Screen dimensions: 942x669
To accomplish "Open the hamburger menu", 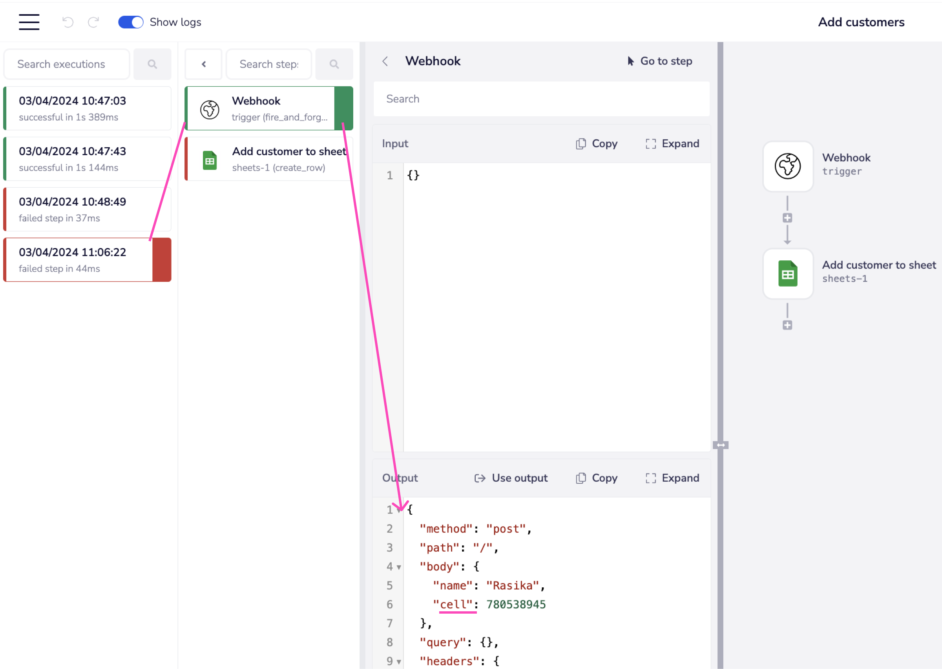I will 29,22.
